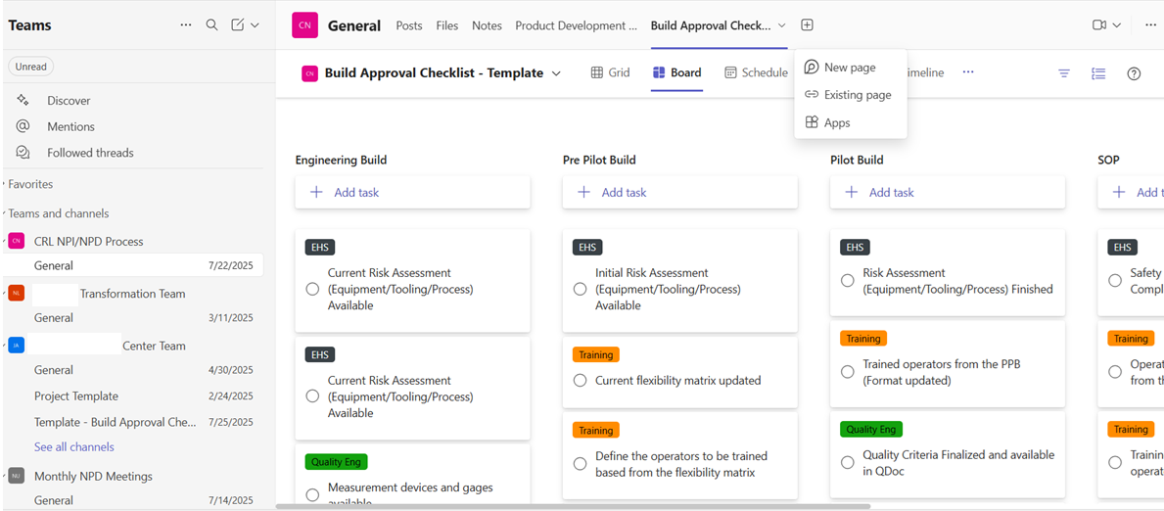1164x511 pixels.
Task: Collapse the Favorites section
Action: 30,184
